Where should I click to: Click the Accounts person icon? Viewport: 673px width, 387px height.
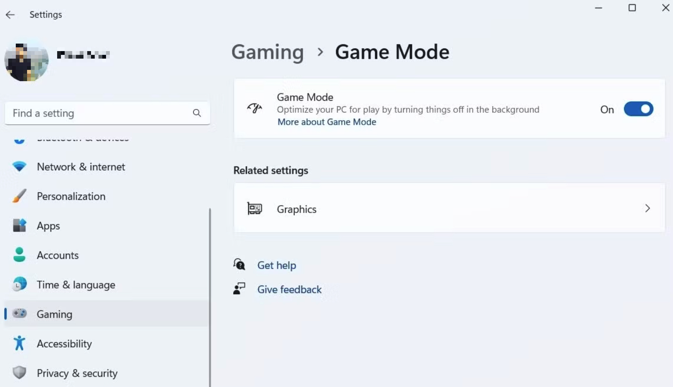tap(19, 255)
